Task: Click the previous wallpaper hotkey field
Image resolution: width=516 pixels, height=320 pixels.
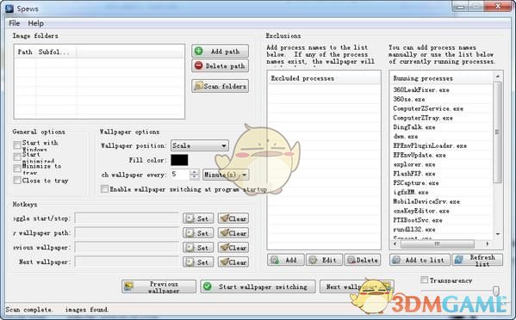Action: (x=127, y=247)
